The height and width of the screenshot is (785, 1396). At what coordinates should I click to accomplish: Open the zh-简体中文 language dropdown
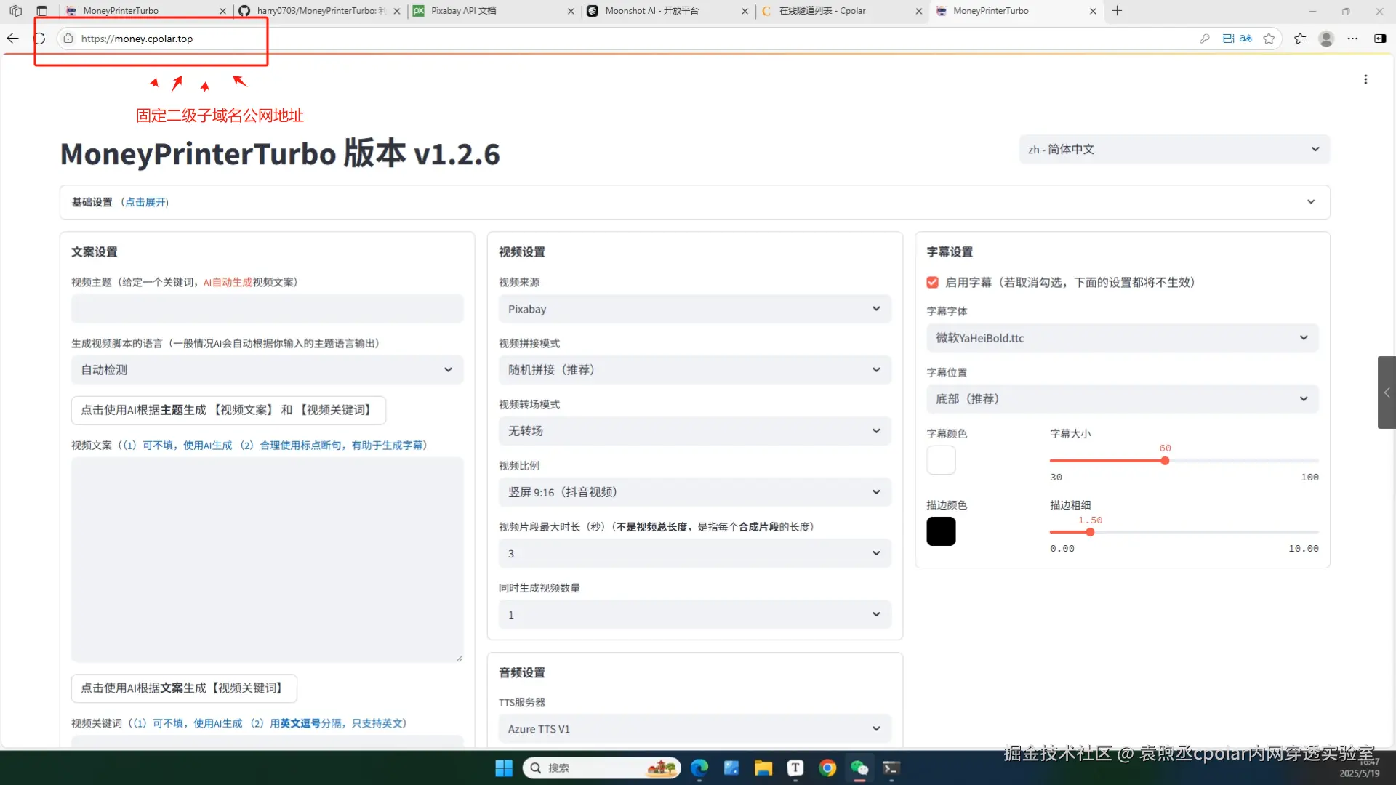pyautogui.click(x=1174, y=149)
